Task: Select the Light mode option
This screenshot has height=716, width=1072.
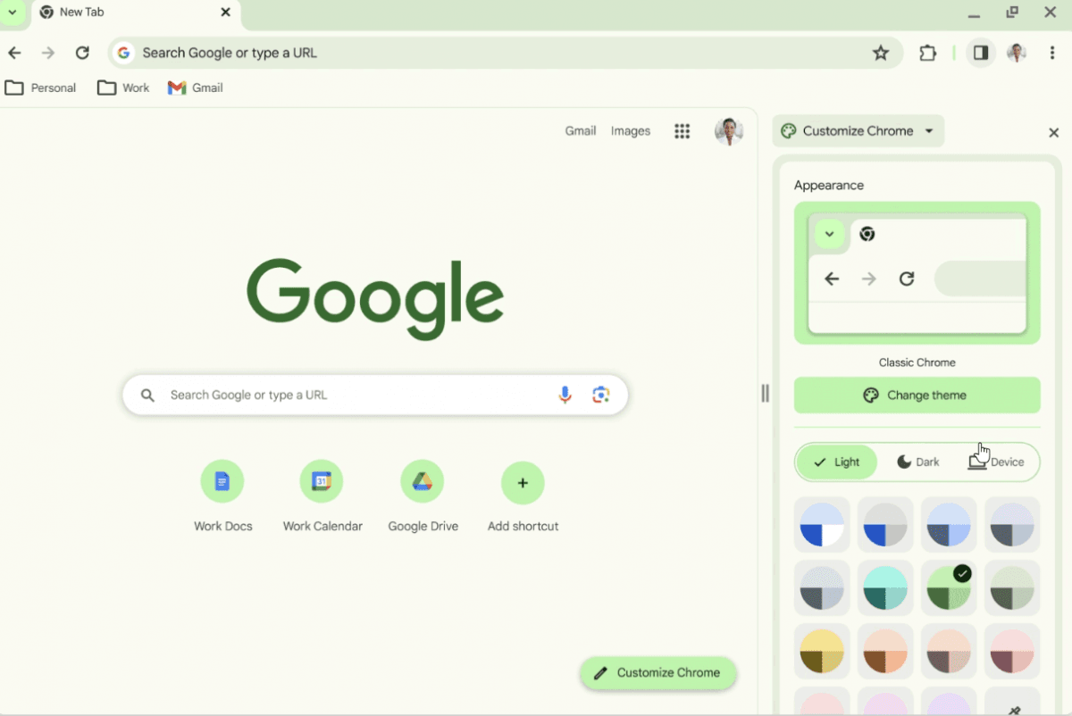Action: pyautogui.click(x=837, y=462)
